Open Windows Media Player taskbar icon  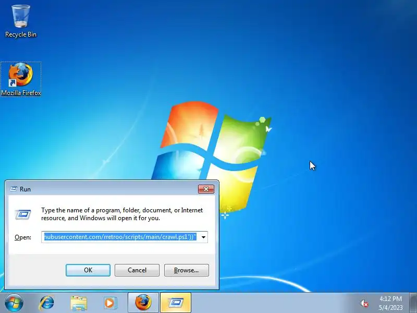(x=110, y=303)
